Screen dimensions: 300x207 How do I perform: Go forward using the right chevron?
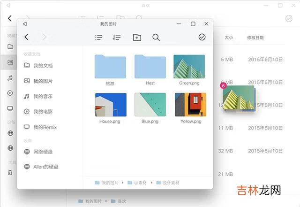(45, 37)
